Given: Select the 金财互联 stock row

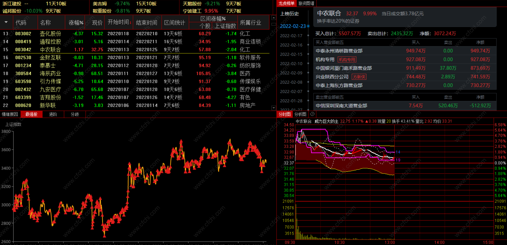Looking at the screenshot, I should (x=135, y=57).
